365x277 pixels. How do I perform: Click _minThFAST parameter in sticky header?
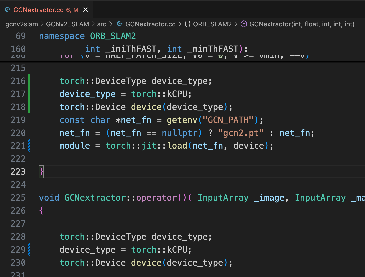213,49
